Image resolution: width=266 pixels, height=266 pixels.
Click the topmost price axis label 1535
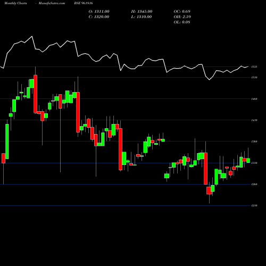(254, 67)
